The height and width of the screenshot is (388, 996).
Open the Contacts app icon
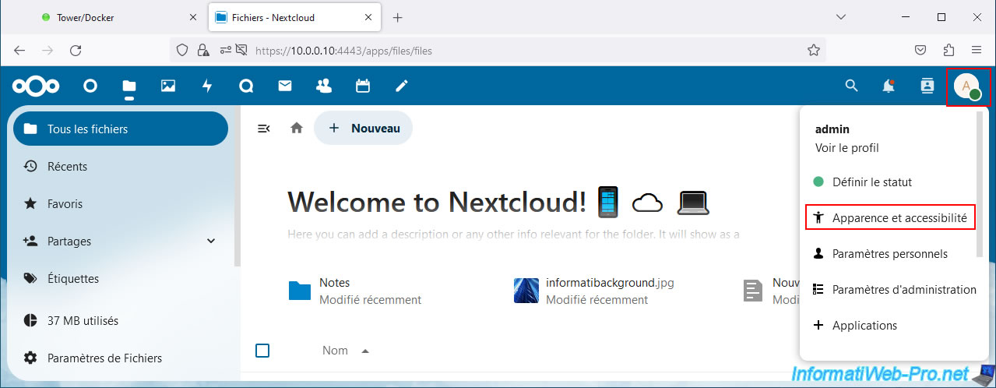[324, 86]
